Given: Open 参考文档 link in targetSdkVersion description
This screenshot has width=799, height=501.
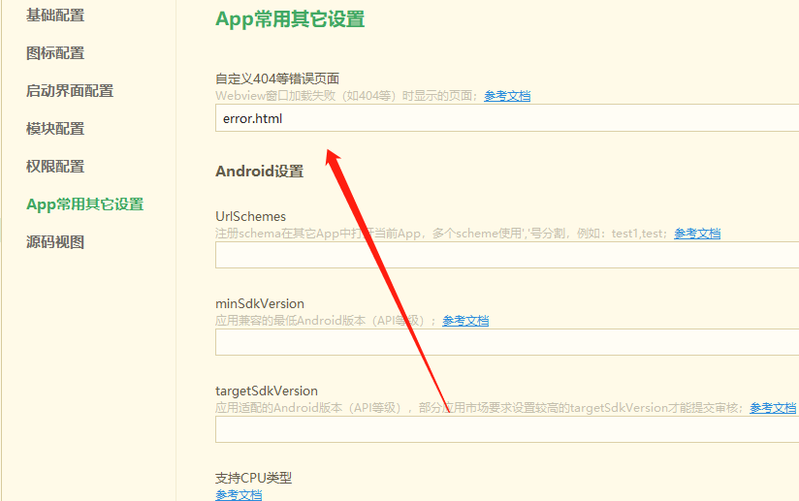Looking at the screenshot, I should click(x=773, y=408).
